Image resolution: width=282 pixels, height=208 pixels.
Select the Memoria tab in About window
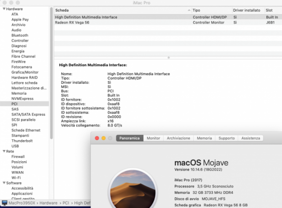pos(204,139)
